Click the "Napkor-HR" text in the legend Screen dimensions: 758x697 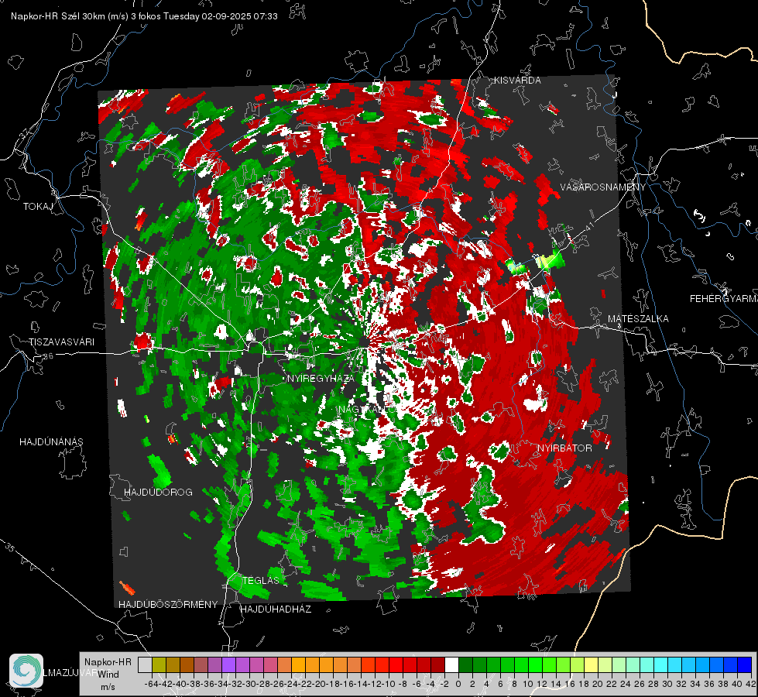(108, 662)
